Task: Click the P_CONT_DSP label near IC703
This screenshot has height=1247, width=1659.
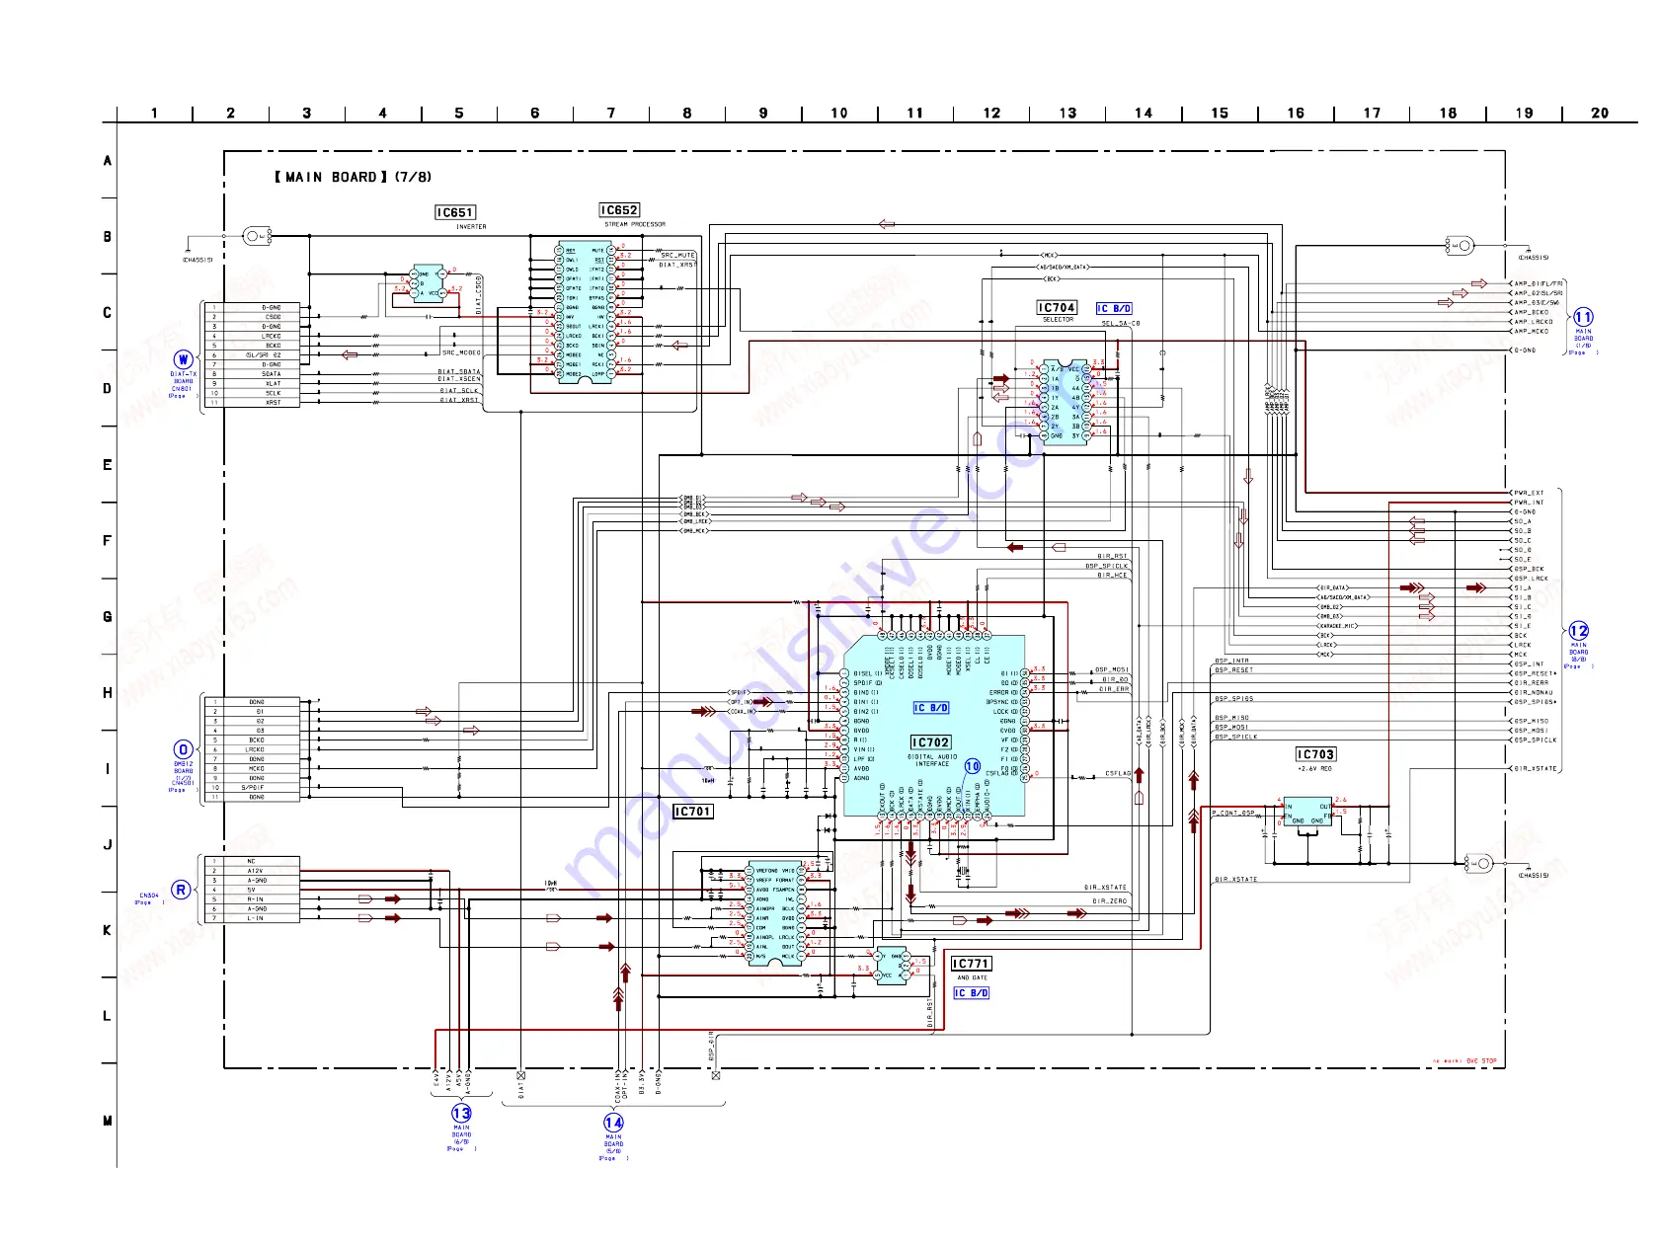Action: (x=1234, y=814)
